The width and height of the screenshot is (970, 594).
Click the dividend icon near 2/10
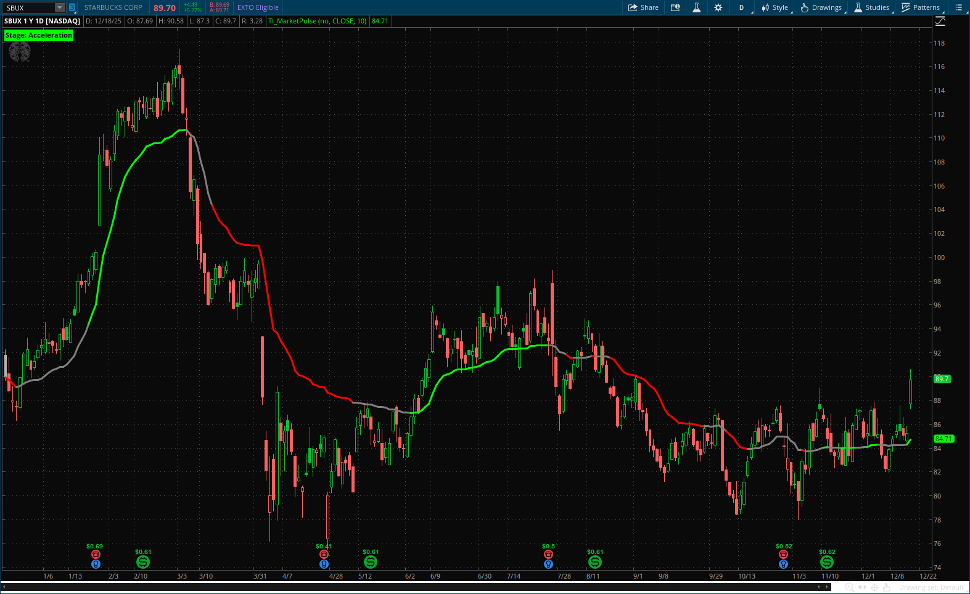point(142,562)
